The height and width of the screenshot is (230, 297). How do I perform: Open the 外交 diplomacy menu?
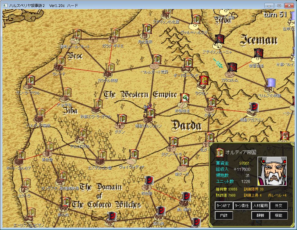click(x=279, y=206)
